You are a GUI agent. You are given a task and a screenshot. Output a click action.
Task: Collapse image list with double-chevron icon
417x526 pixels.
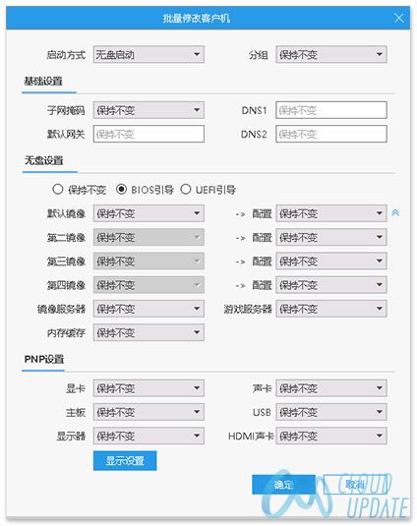pyautogui.click(x=395, y=212)
